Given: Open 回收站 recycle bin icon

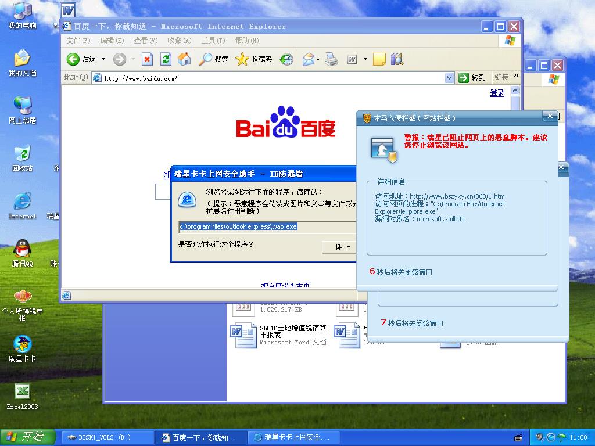Looking at the screenshot, I should click(x=23, y=158).
